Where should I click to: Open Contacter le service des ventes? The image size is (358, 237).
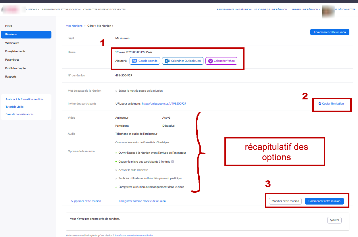[x=104, y=9]
